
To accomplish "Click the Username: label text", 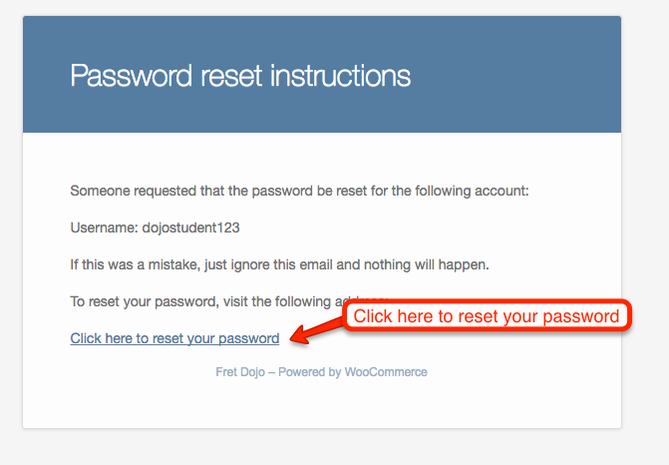I will [x=104, y=229].
